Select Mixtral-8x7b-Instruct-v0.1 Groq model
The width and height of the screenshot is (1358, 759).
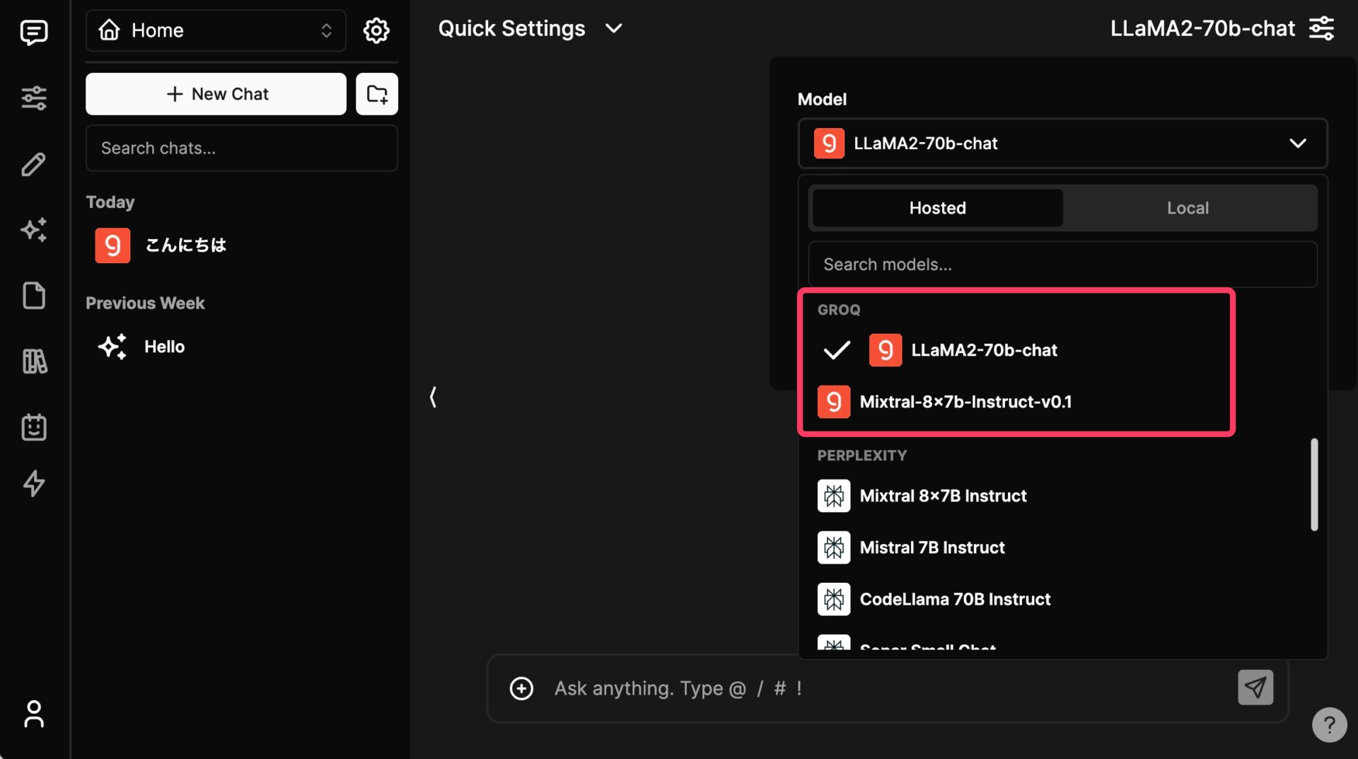click(965, 402)
